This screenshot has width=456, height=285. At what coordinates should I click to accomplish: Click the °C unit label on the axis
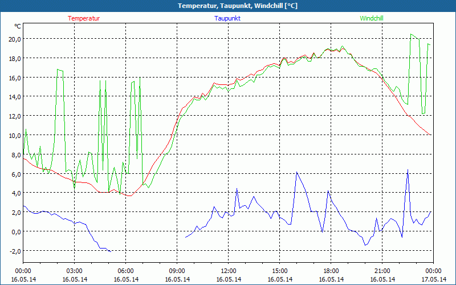pos(18,26)
